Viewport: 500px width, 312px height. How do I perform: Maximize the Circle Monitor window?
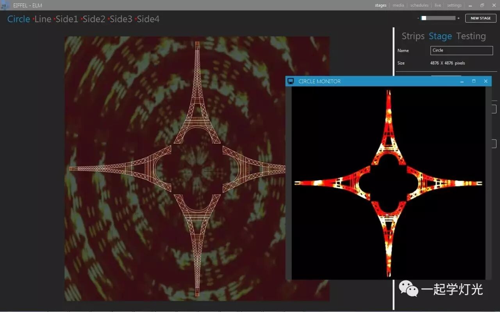coord(474,81)
